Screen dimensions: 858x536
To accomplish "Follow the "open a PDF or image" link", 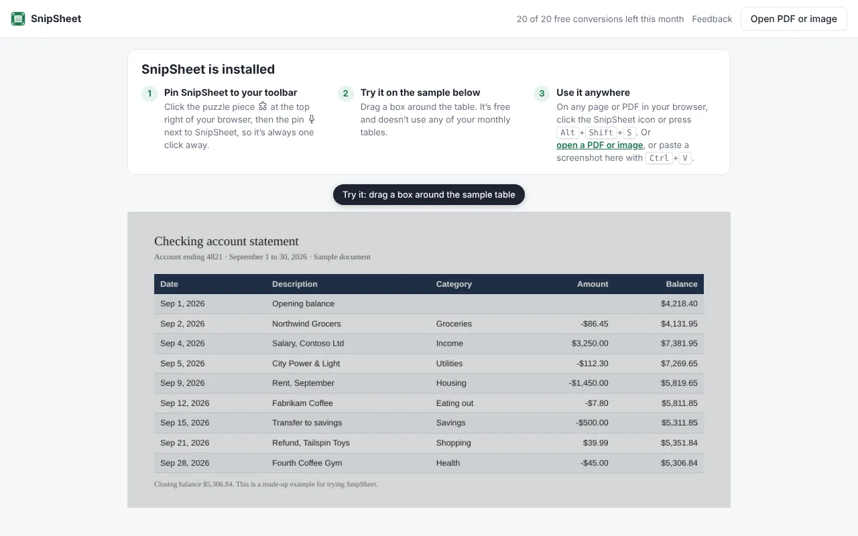I will click(x=600, y=145).
